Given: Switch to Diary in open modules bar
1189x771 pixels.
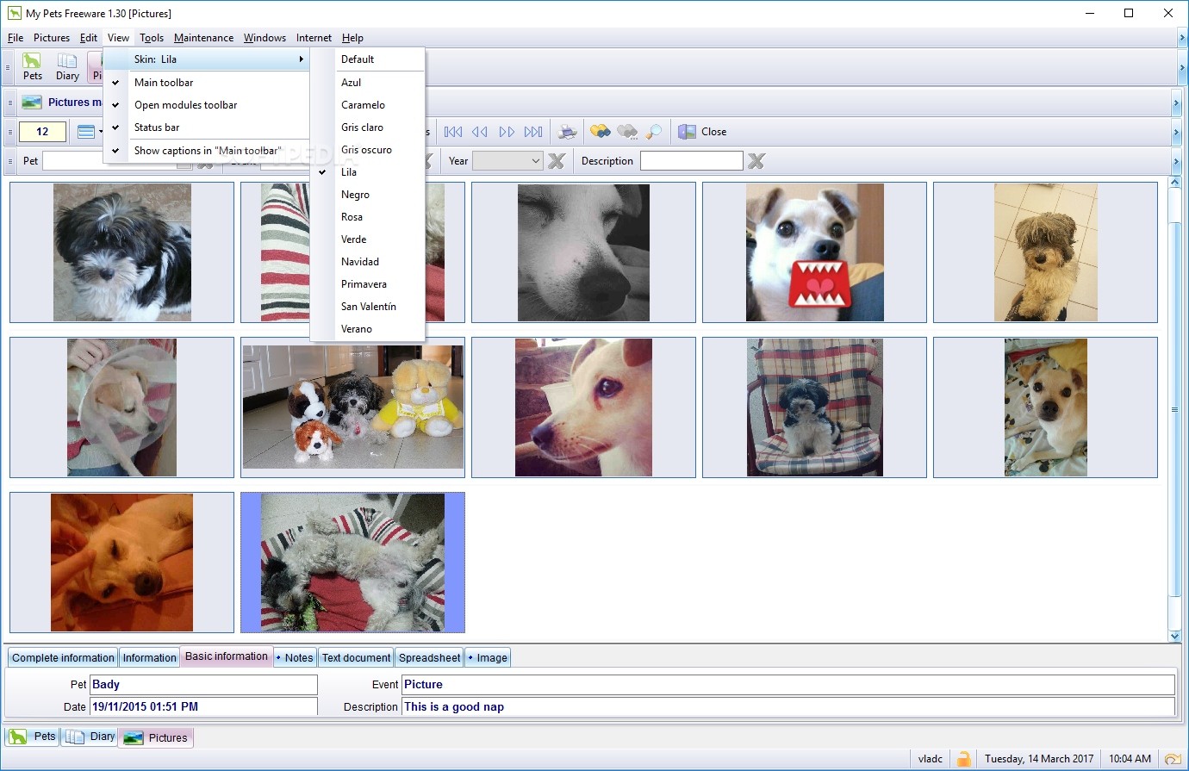Looking at the screenshot, I should (90, 737).
